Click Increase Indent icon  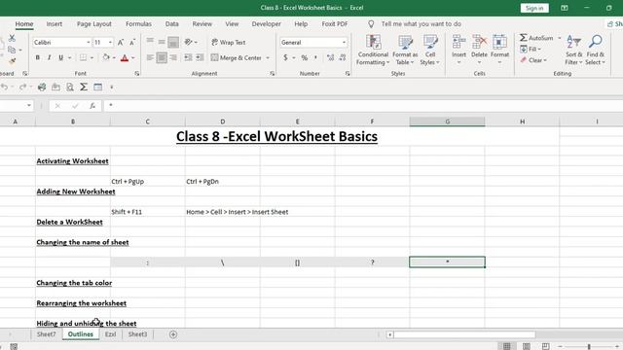point(200,58)
